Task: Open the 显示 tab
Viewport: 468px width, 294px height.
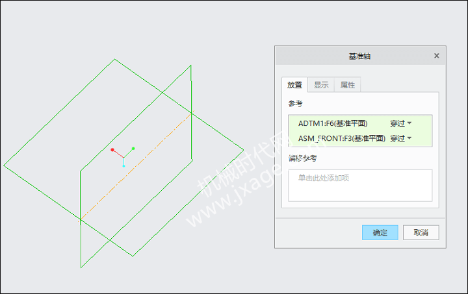Action: (x=321, y=85)
